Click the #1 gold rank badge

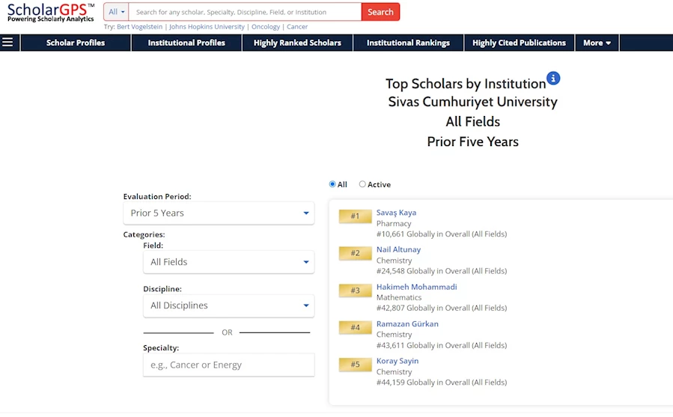tap(355, 216)
